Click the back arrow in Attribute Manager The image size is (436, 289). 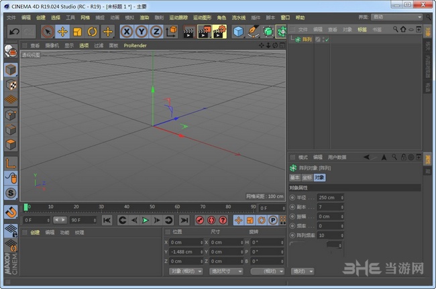click(367, 158)
